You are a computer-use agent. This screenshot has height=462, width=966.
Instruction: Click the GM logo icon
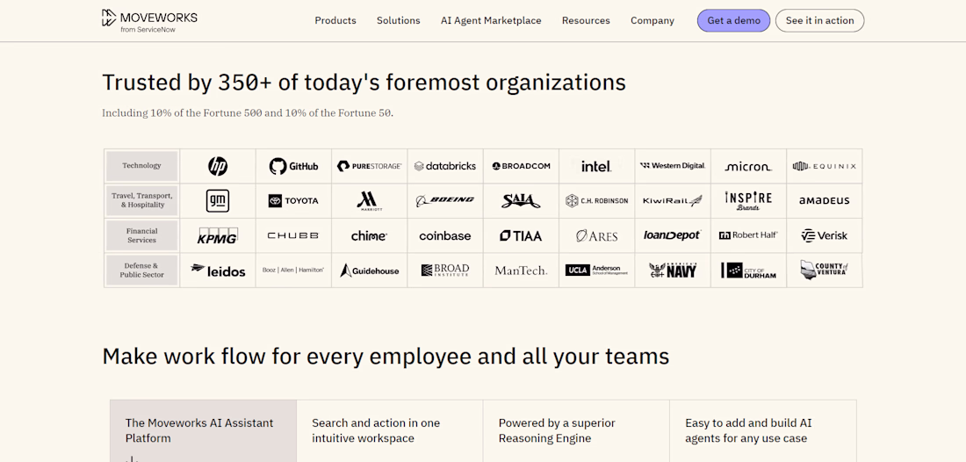coord(218,200)
